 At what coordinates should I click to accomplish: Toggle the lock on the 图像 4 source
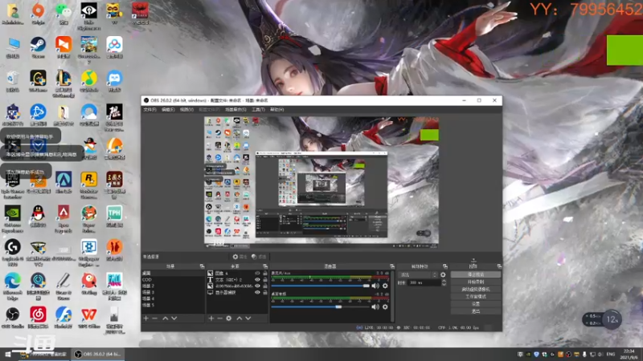(x=265, y=273)
